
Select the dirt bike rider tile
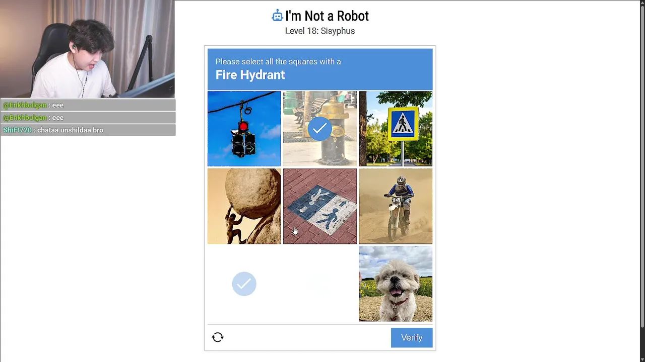pos(396,206)
